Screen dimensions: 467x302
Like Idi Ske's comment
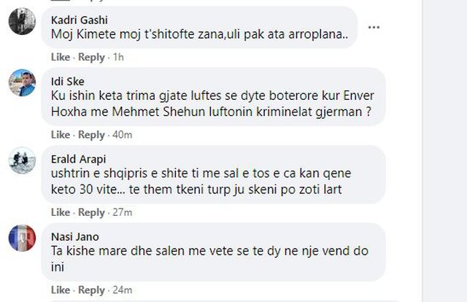click(60, 135)
